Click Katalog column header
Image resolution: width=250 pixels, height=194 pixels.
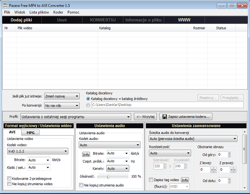tap(142, 28)
